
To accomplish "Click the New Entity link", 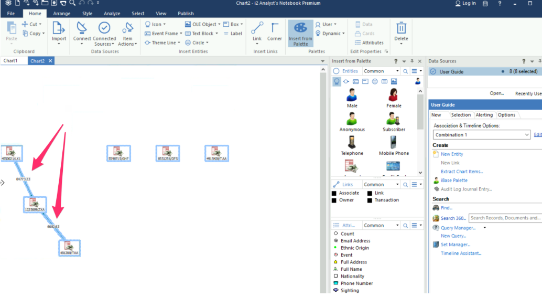I will pyautogui.click(x=452, y=154).
